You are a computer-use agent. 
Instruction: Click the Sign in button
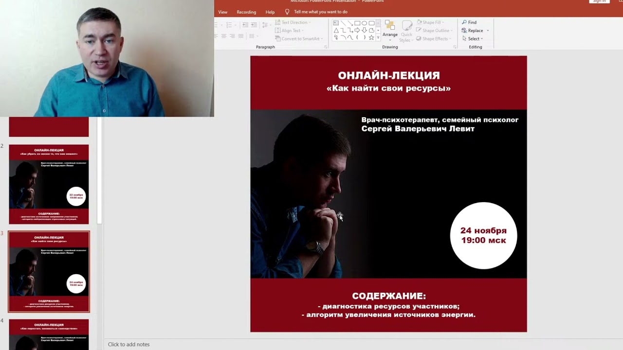pyautogui.click(x=599, y=1)
